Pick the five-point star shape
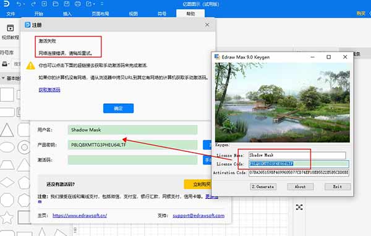The image size is (371, 236). tap(7, 217)
